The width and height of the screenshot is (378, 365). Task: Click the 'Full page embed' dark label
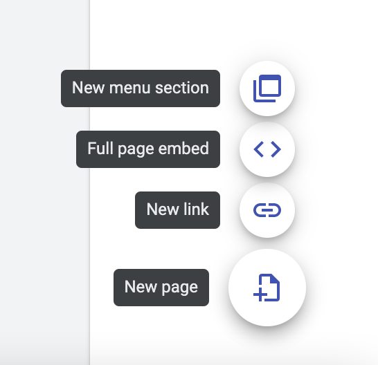[x=148, y=149]
